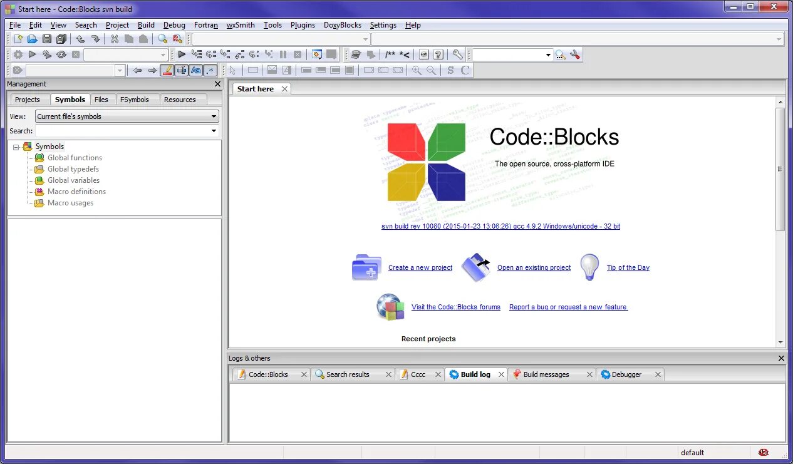The width and height of the screenshot is (793, 464).
Task: Click the Run play icon in compiler toolbar
Action: coord(33,54)
